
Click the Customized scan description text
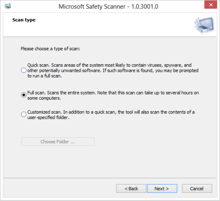(x=111, y=115)
